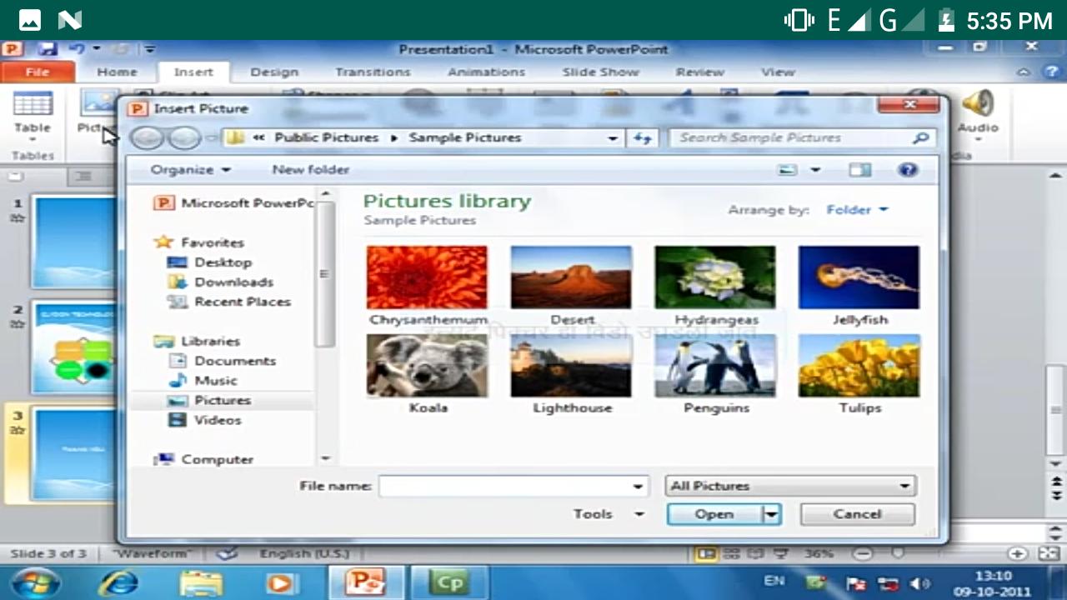Expand the File name history dropdown
The width and height of the screenshot is (1067, 600).
(638, 486)
